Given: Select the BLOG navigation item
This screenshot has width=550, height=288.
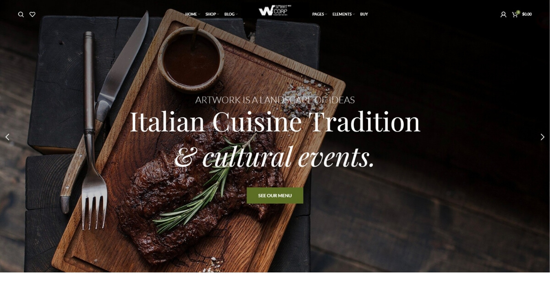Looking at the screenshot, I should click(x=229, y=14).
